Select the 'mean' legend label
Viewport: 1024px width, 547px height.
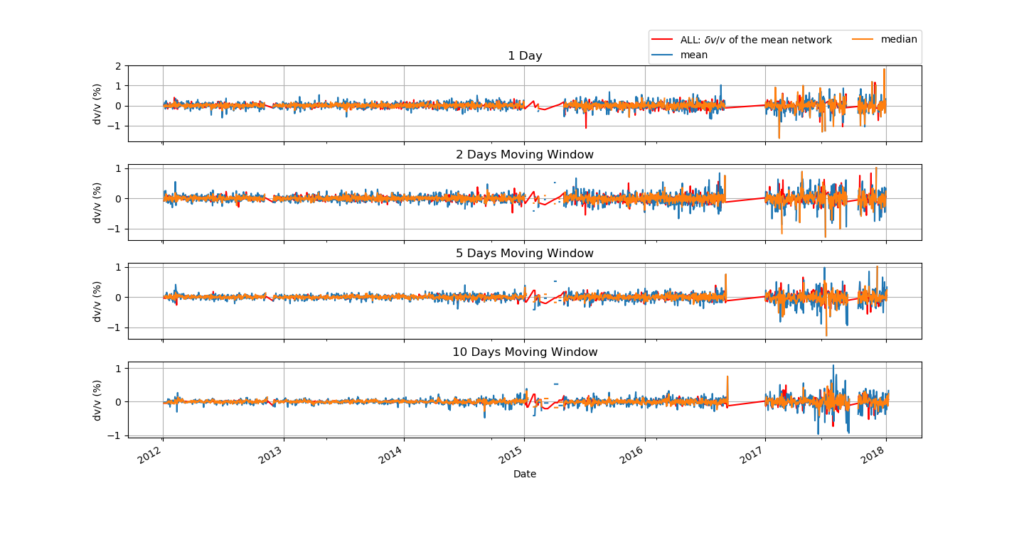[693, 55]
